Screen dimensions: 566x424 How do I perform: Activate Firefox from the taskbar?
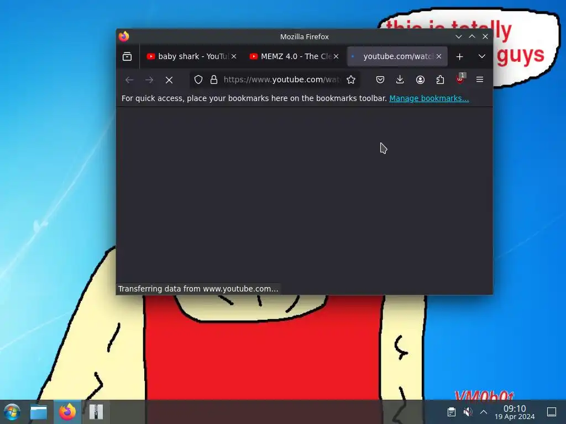click(x=67, y=412)
